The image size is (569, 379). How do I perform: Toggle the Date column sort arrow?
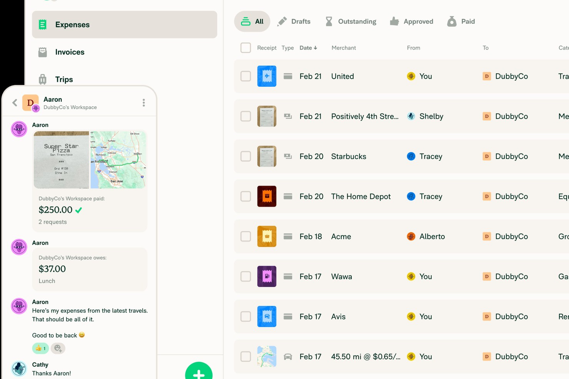[316, 48]
